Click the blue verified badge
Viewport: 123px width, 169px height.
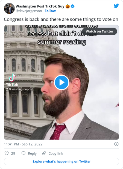[72, 6]
